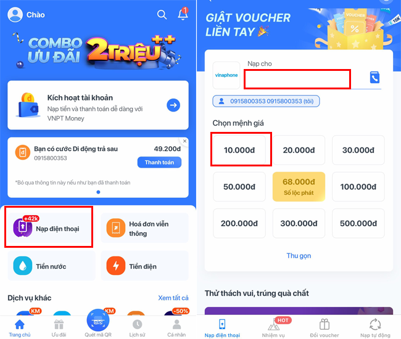The image size is (401, 339).
Task: Open the notification bell
Action: click(183, 14)
